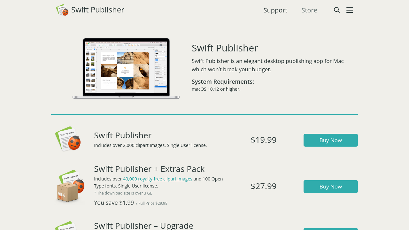
Task: Click the magnifier next to the menu icon
Action: click(x=336, y=10)
